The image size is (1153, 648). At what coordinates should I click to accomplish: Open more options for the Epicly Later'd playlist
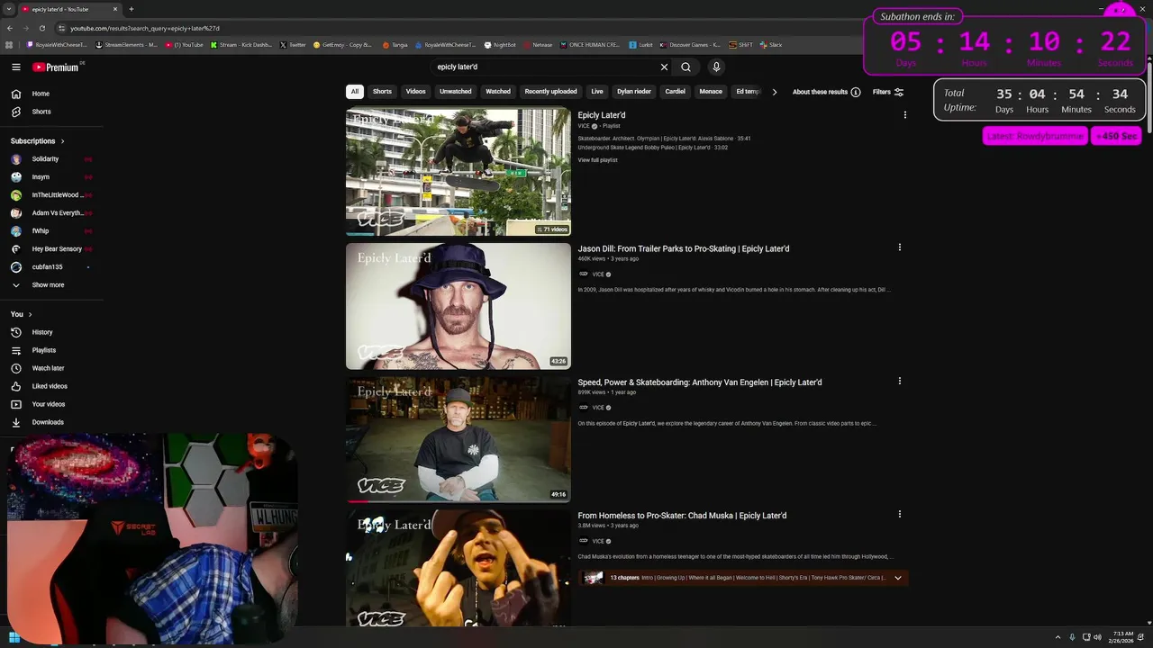[904, 115]
